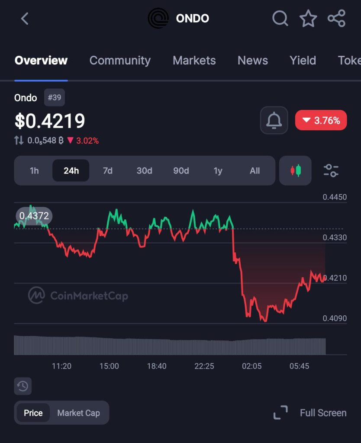Open the Overview tab
This screenshot has width=361, height=443.
(x=41, y=61)
